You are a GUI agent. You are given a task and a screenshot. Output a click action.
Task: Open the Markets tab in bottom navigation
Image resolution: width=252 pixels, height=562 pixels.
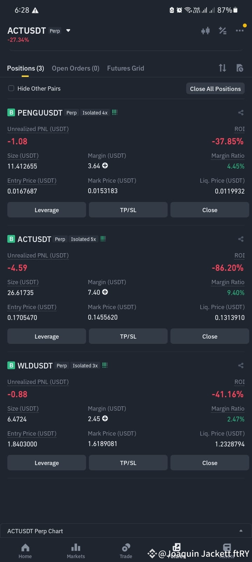click(x=76, y=550)
